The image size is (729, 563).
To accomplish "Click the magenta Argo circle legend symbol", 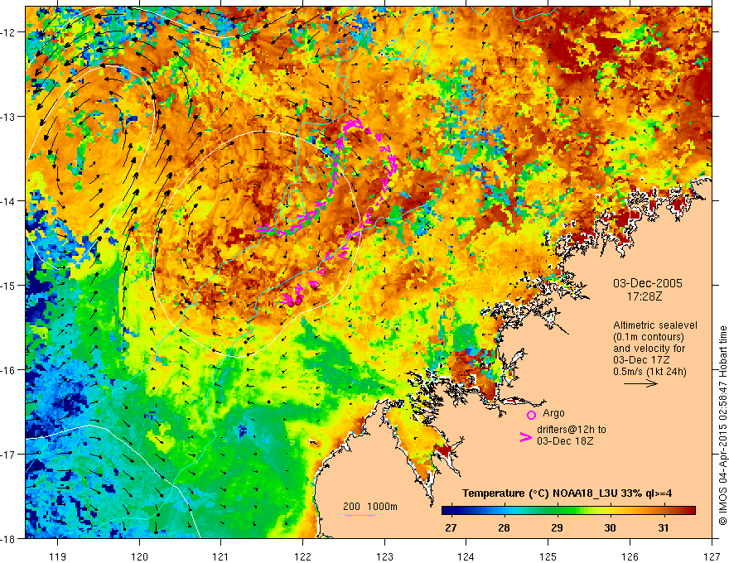I will click(x=531, y=415).
